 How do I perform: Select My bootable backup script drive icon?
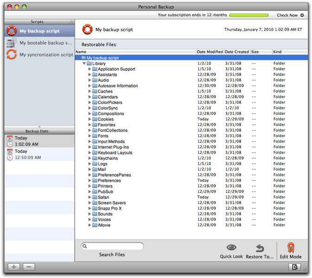click(12, 43)
